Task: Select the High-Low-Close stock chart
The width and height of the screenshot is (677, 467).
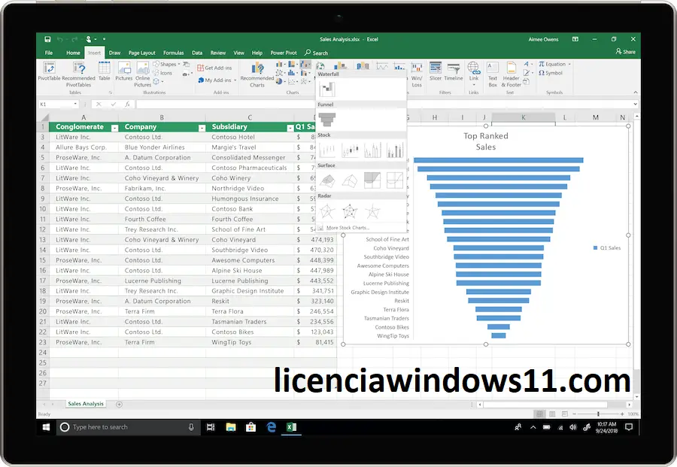Action: (x=327, y=150)
